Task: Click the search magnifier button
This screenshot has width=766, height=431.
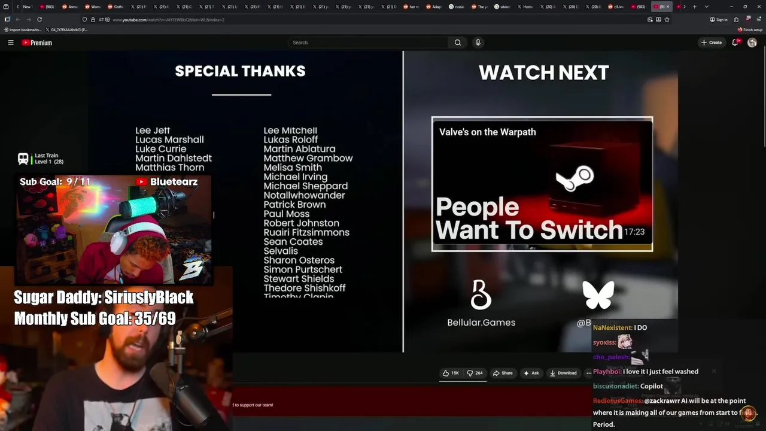Action: [458, 43]
